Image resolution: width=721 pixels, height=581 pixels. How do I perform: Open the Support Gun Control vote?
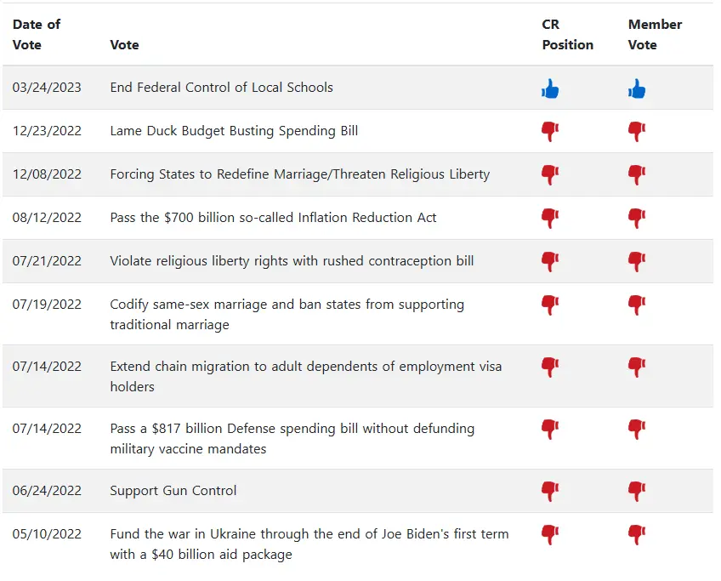coord(173,491)
